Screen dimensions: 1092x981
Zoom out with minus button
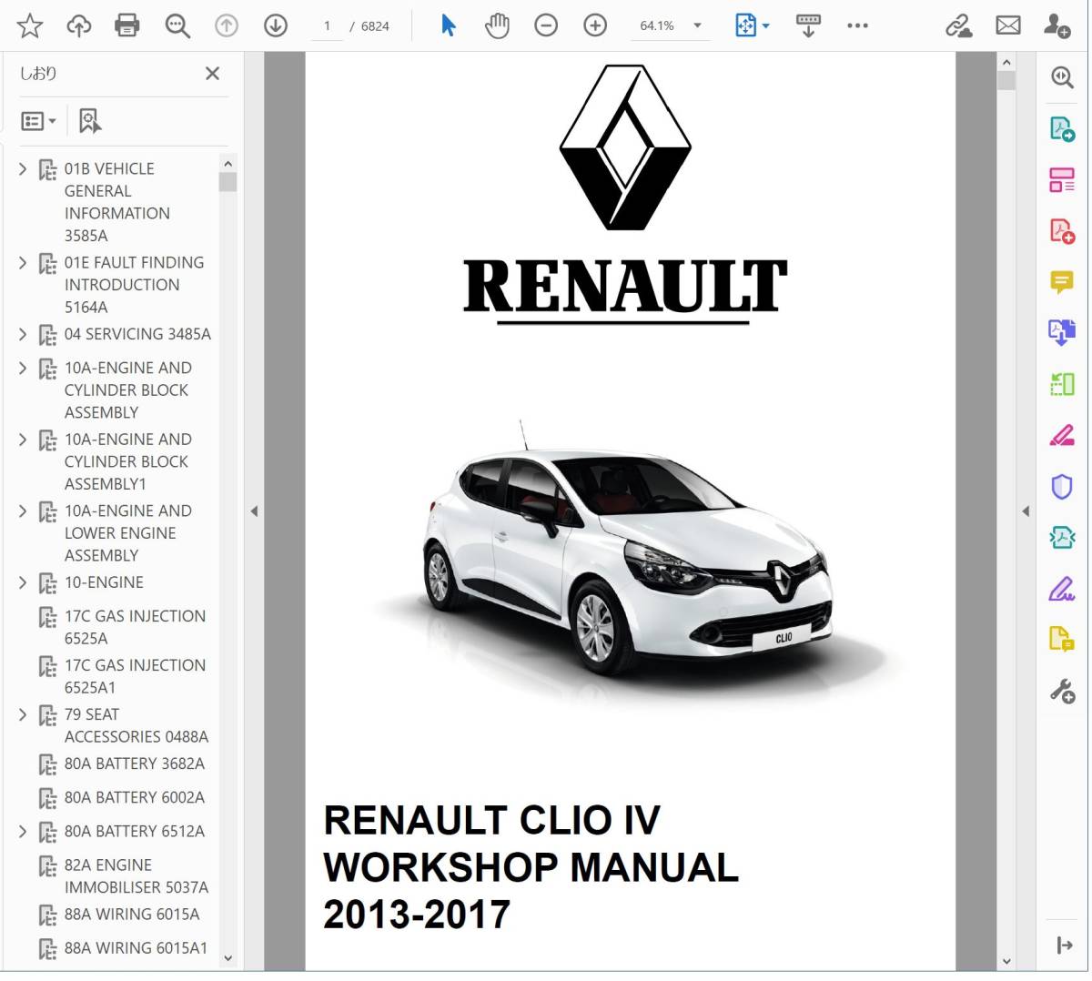546,25
